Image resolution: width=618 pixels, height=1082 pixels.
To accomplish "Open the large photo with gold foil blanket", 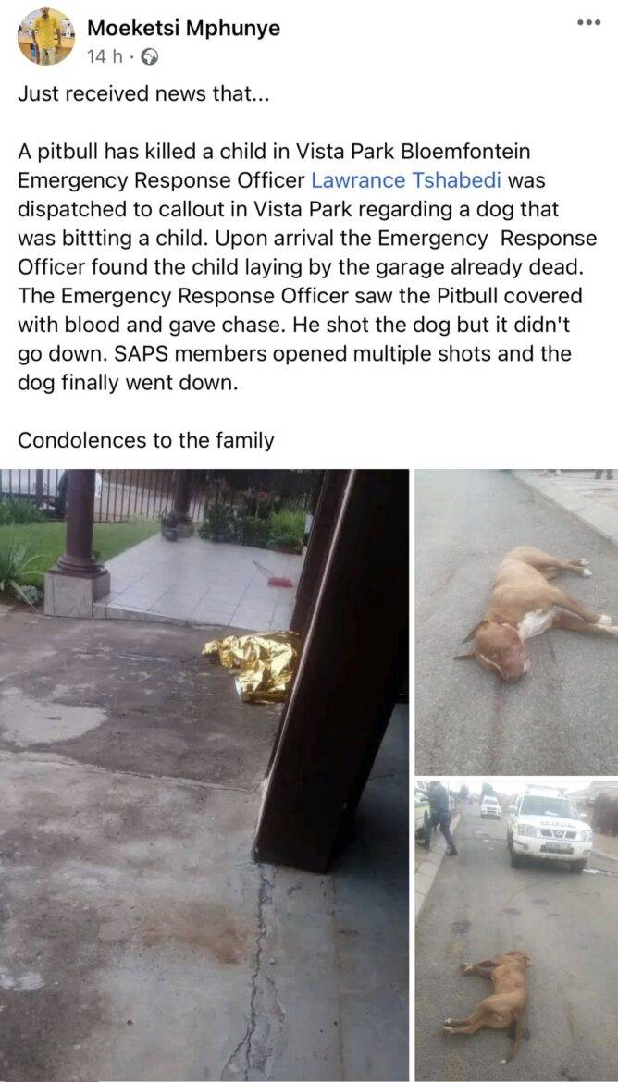I will click(x=204, y=775).
